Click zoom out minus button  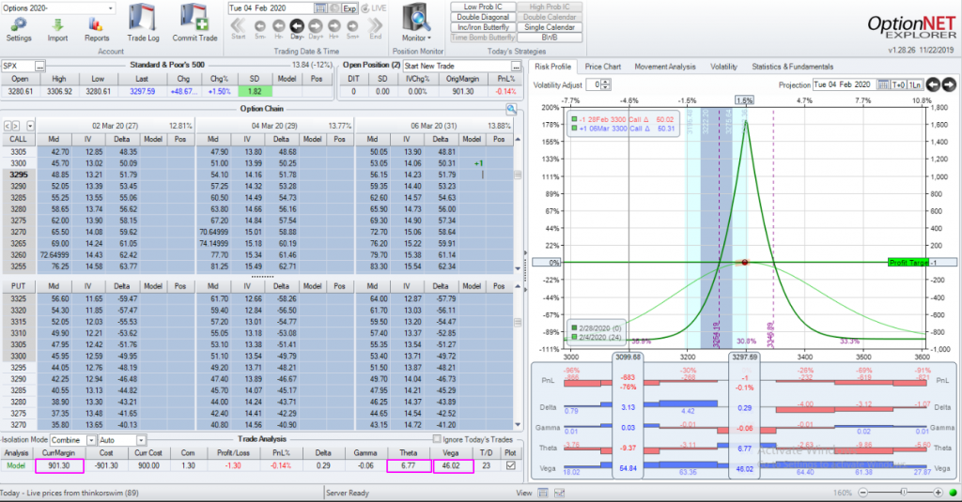862,493
